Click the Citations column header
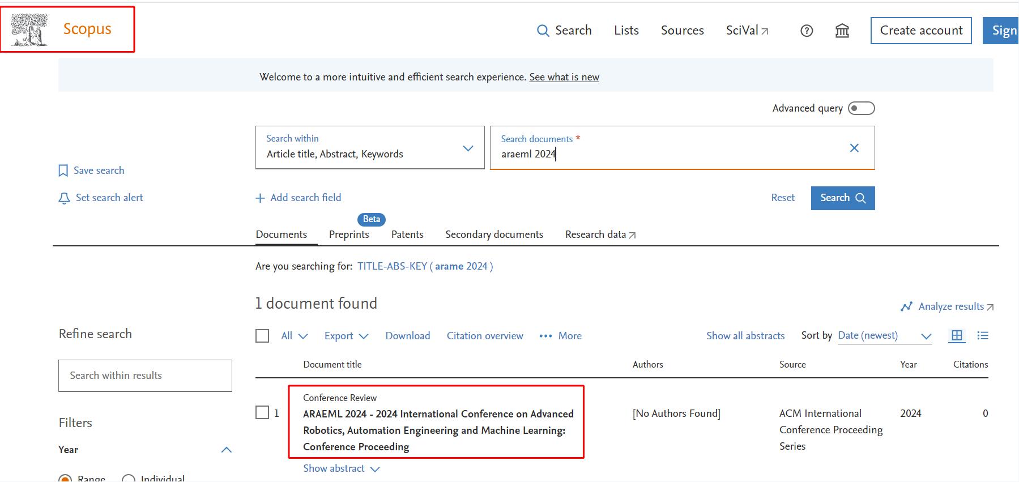Screen dimensions: 1019x482 coord(970,365)
